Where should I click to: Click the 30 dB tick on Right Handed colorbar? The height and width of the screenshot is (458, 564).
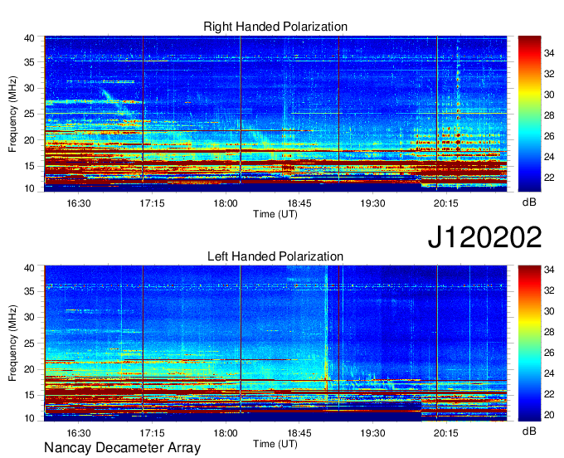point(549,95)
